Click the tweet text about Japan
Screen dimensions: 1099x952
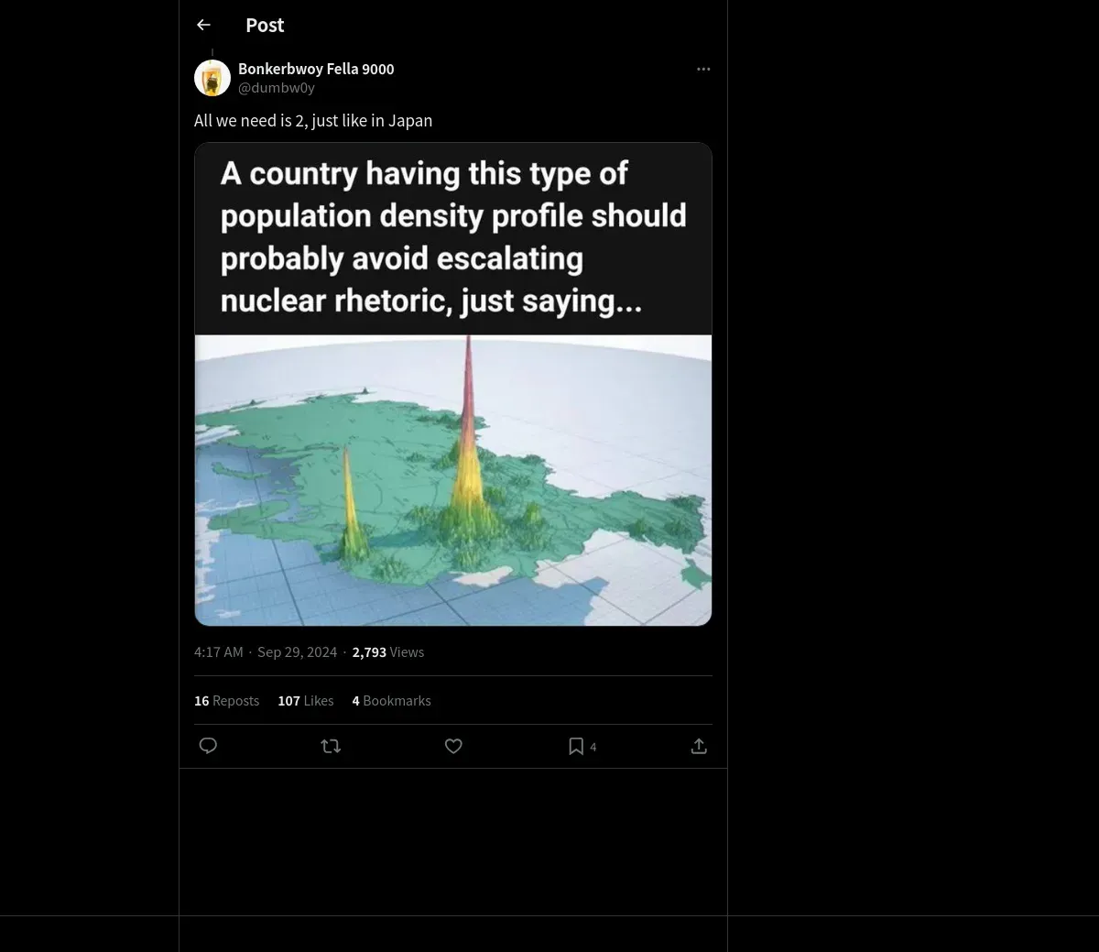pyautogui.click(x=313, y=121)
